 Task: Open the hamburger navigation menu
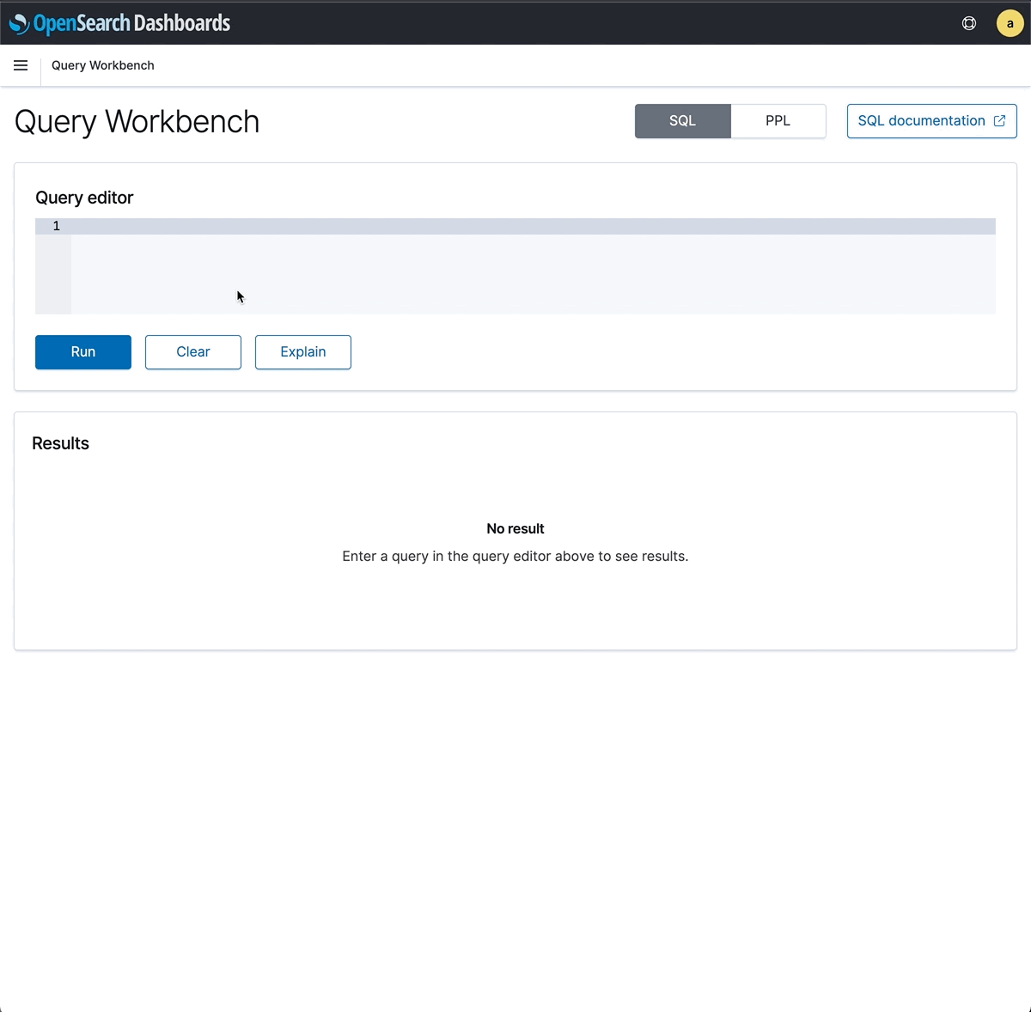click(21, 65)
